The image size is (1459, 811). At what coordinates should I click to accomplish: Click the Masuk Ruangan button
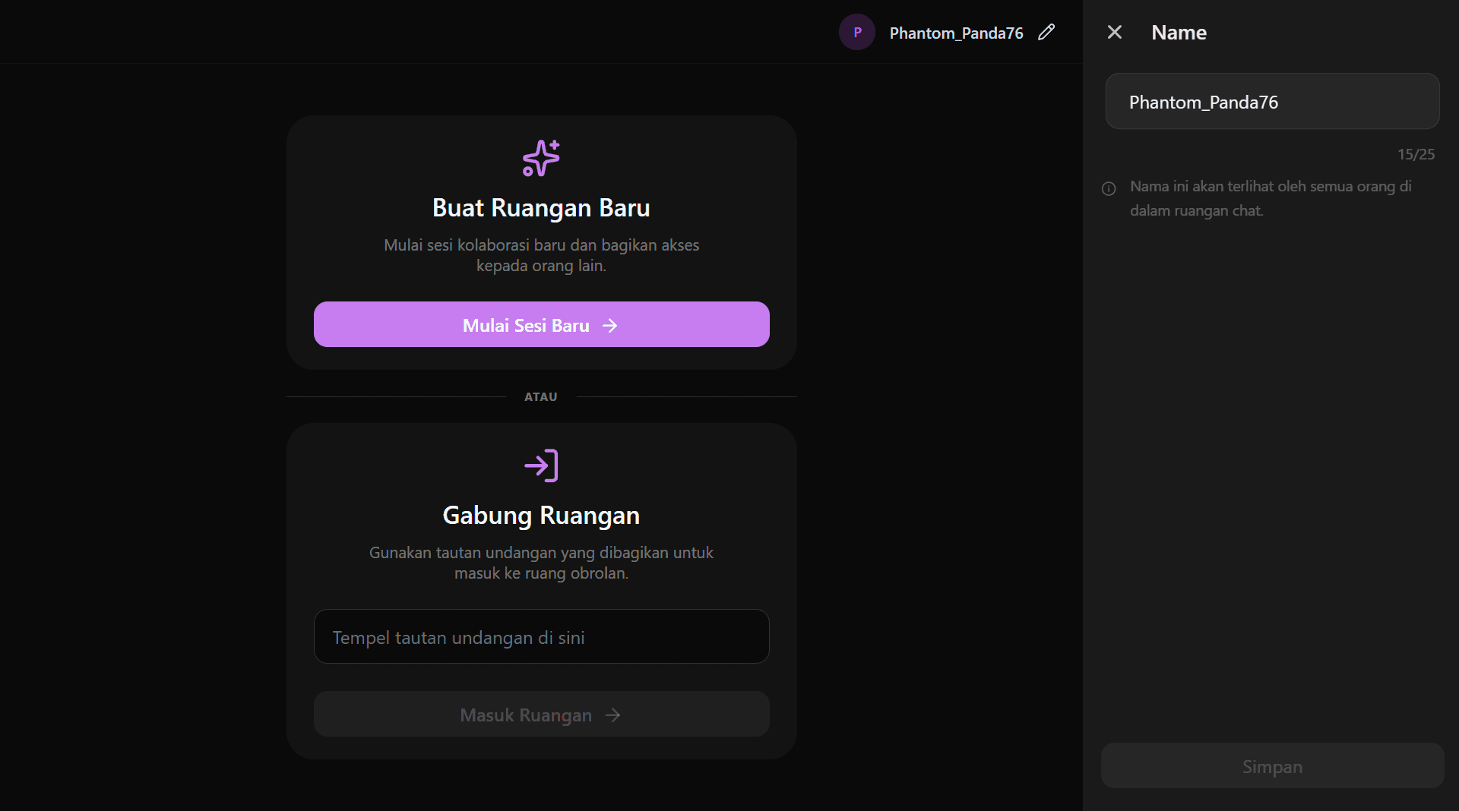click(x=542, y=714)
